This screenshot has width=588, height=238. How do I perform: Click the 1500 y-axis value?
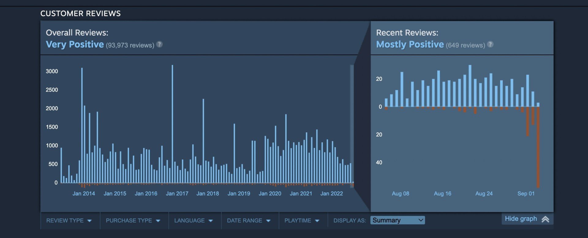click(x=52, y=127)
